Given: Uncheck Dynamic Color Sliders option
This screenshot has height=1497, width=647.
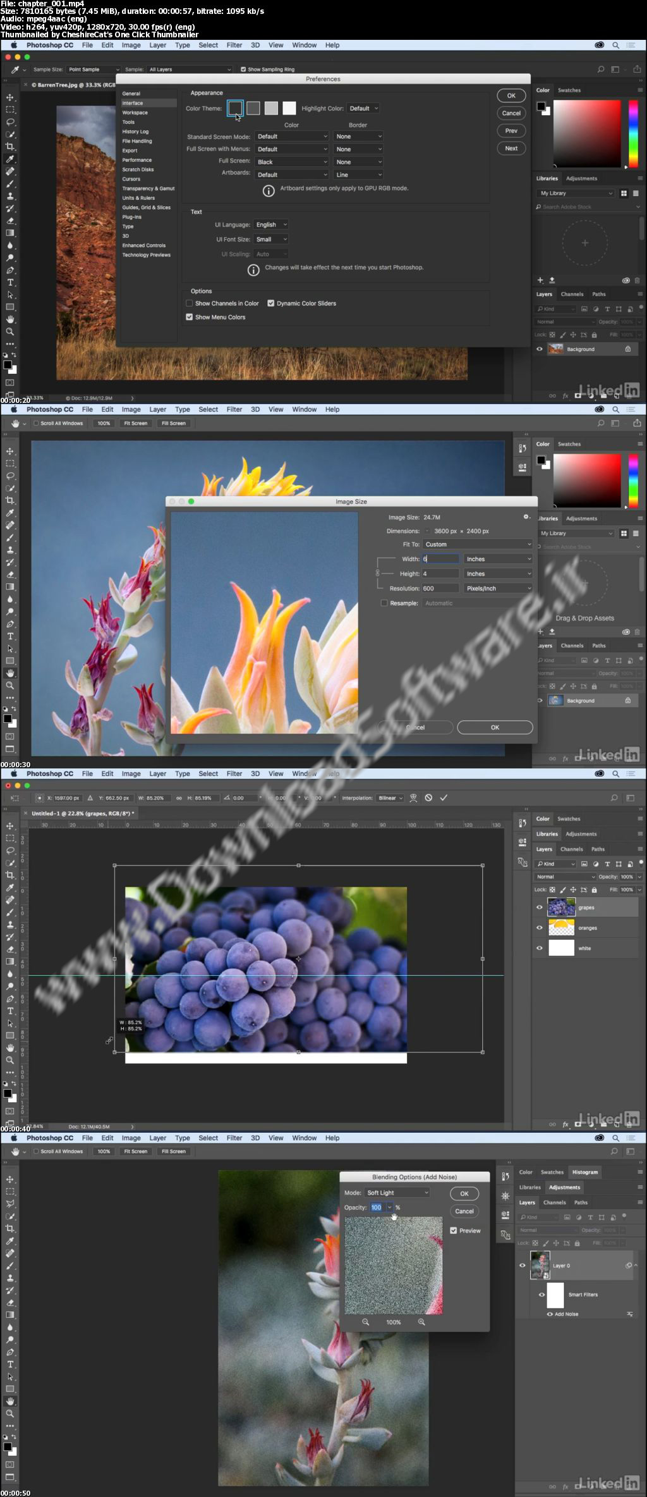Looking at the screenshot, I should (x=270, y=303).
